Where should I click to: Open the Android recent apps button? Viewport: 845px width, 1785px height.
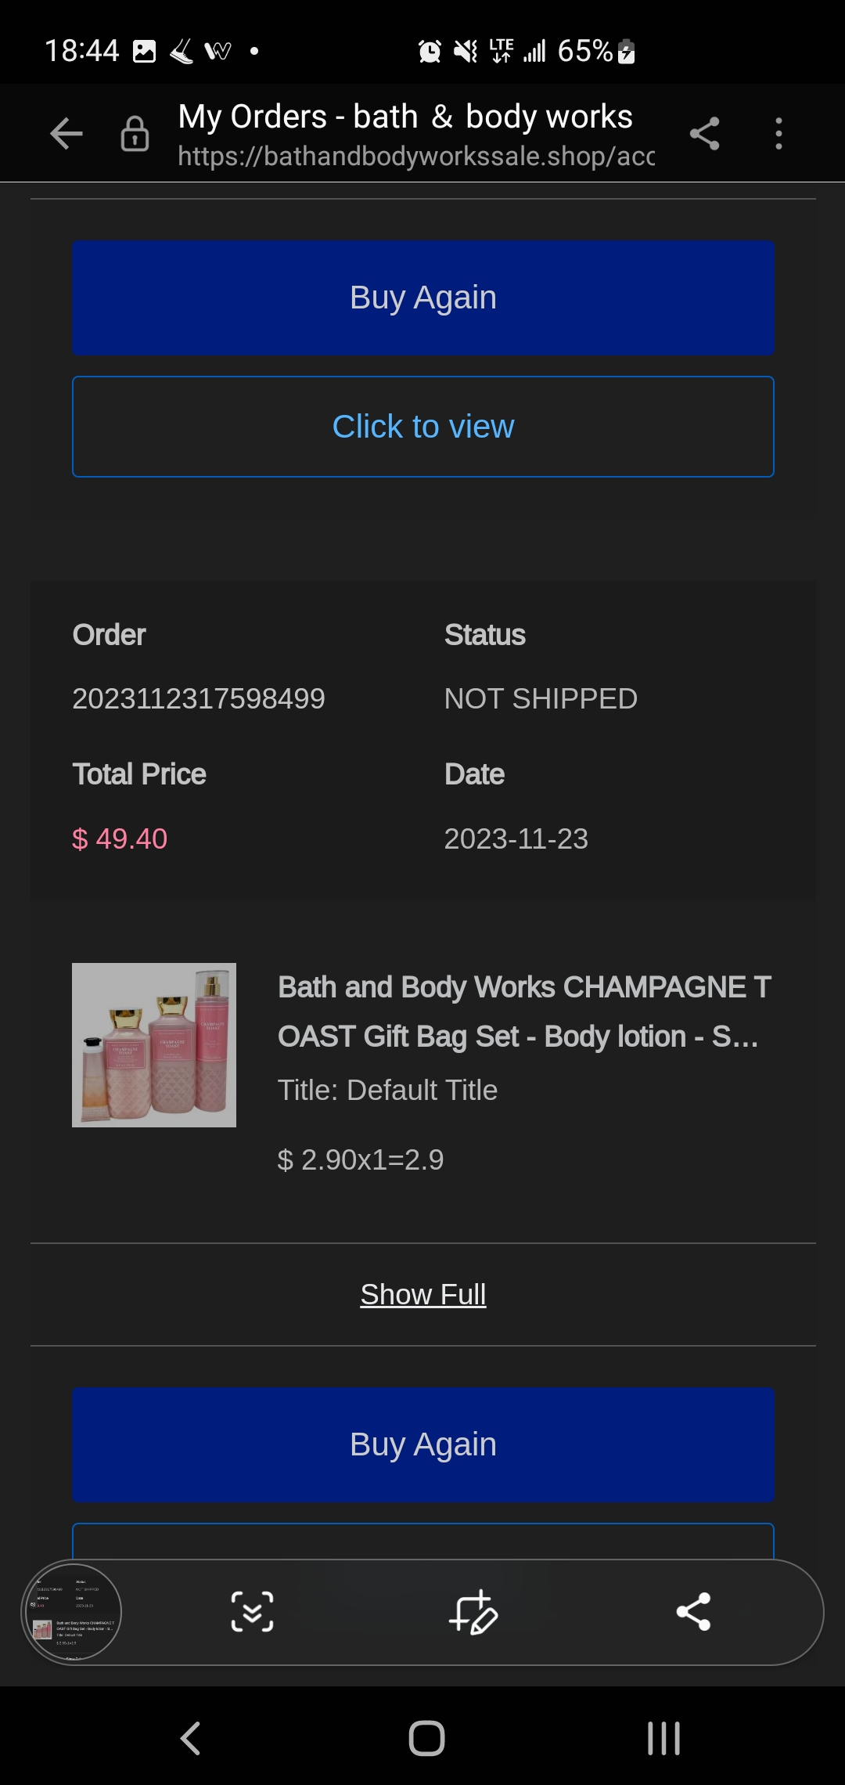click(663, 1738)
